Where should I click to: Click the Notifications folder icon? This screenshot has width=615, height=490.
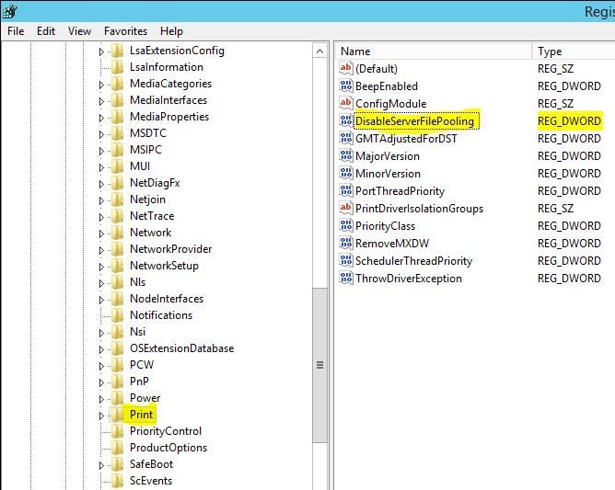[117, 315]
